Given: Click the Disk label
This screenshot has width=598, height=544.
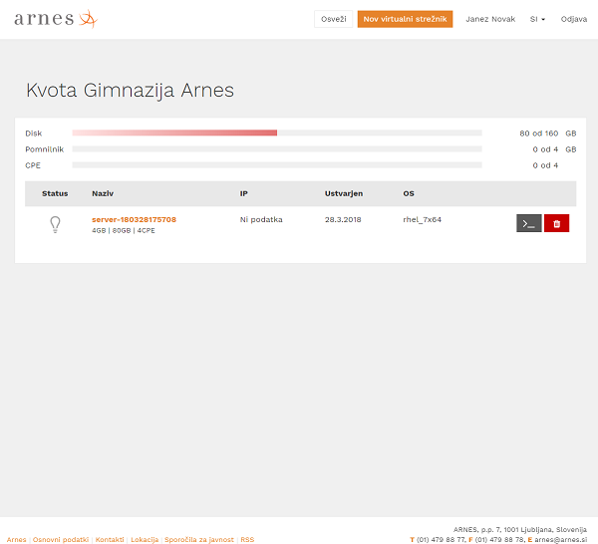Looking at the screenshot, I should (x=34, y=134).
